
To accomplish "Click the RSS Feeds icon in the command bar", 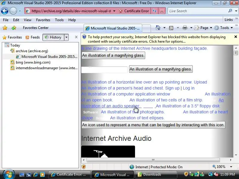I will [171, 28].
